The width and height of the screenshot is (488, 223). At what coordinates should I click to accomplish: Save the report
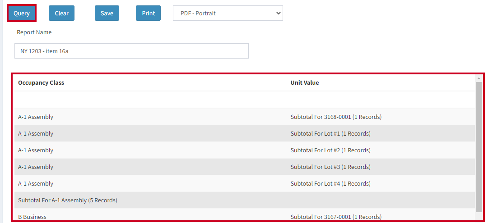click(107, 14)
